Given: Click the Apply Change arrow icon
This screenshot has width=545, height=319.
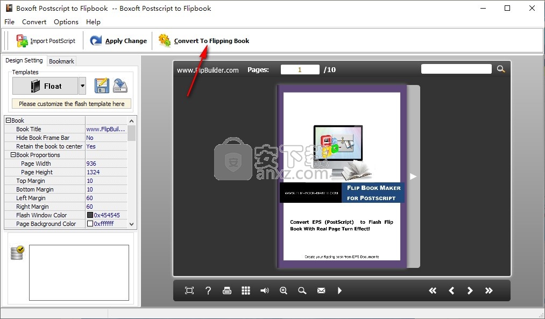Looking at the screenshot, I should pyautogui.click(x=96, y=41).
